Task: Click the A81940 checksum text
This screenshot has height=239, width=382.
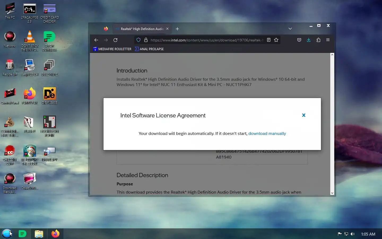Action: (x=224, y=157)
